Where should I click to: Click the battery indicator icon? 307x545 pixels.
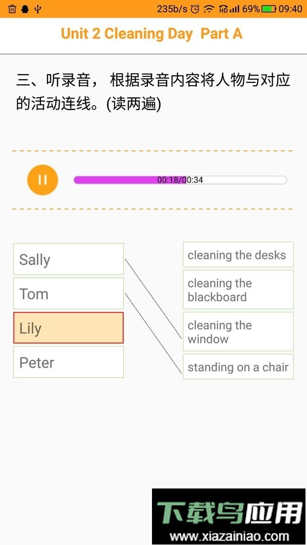point(269,9)
